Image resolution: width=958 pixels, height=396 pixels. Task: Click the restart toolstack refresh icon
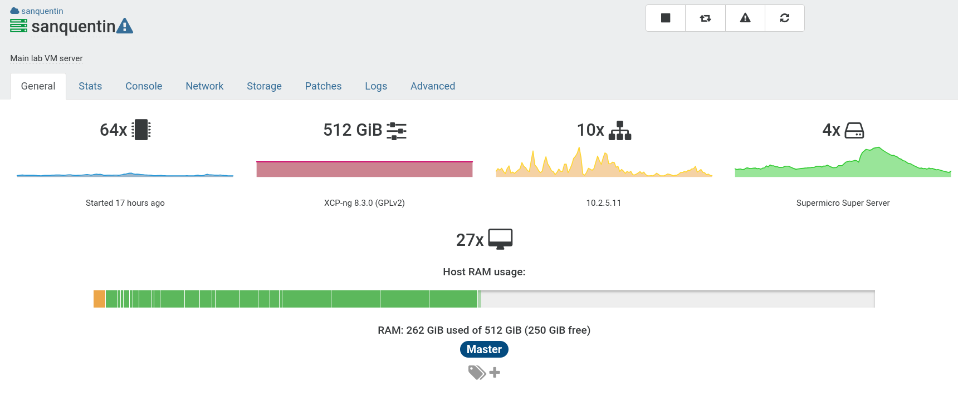pos(784,18)
